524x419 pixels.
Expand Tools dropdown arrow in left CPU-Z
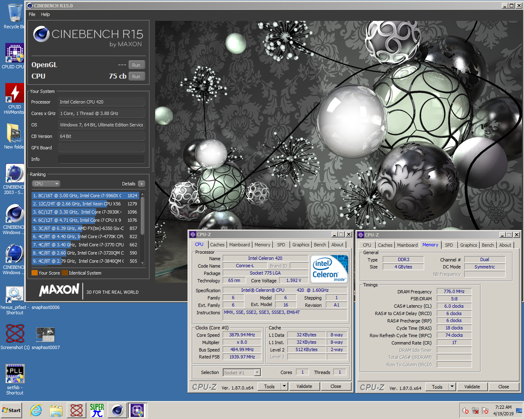[284, 386]
